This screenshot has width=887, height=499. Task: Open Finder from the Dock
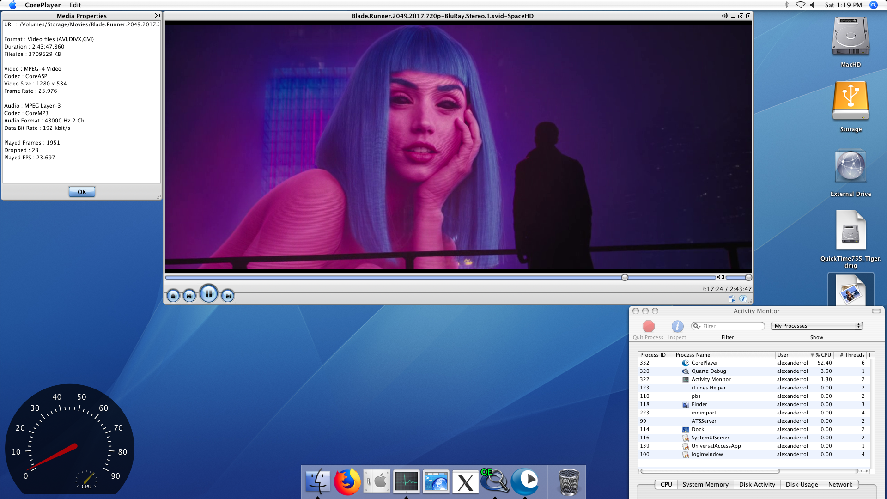[318, 481]
